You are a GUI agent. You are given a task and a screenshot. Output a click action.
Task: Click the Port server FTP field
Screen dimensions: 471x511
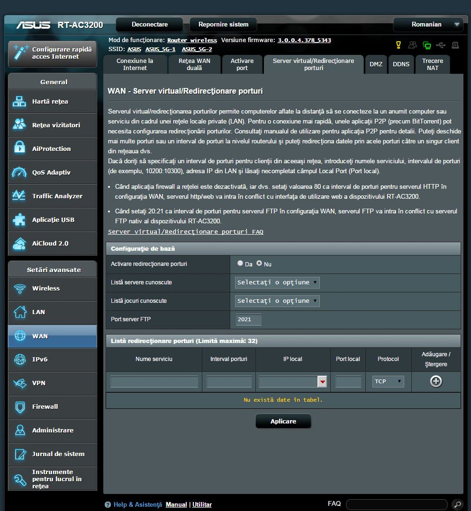(x=249, y=319)
